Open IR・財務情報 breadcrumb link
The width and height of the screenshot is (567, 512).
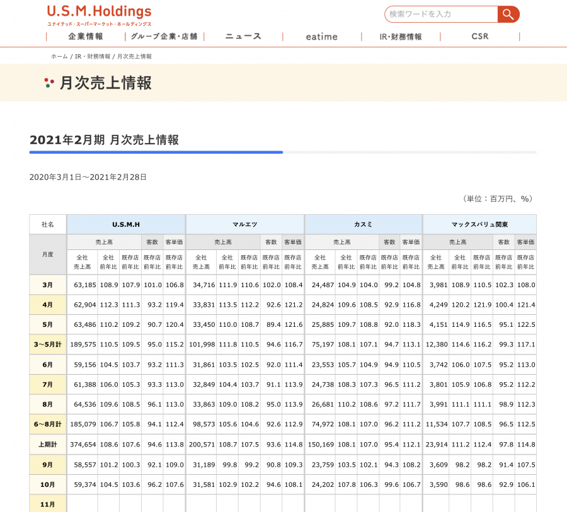click(93, 57)
